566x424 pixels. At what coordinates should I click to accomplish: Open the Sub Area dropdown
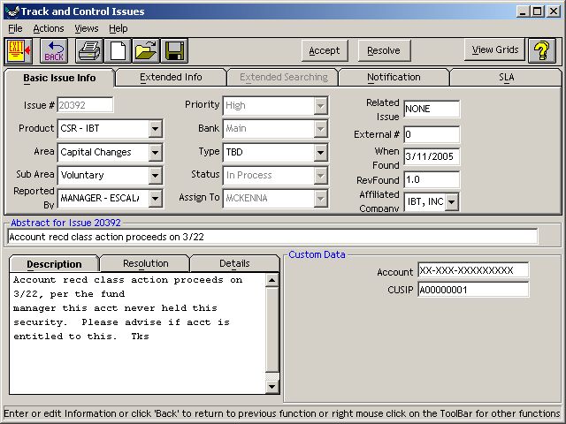(x=155, y=175)
